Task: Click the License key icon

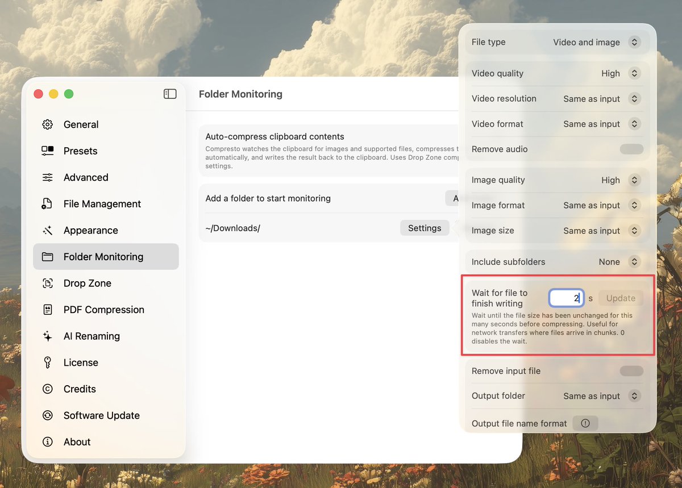Action: tap(48, 362)
